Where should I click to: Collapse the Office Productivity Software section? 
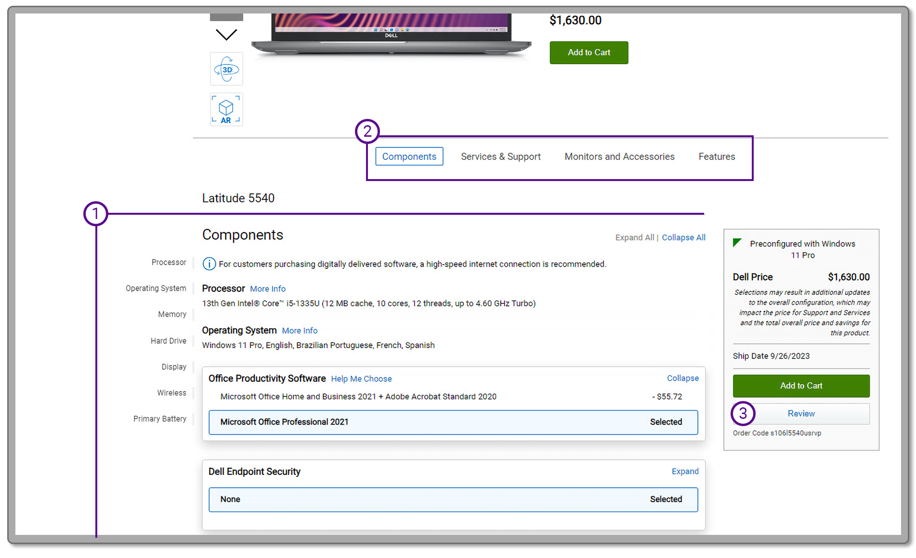(x=682, y=378)
